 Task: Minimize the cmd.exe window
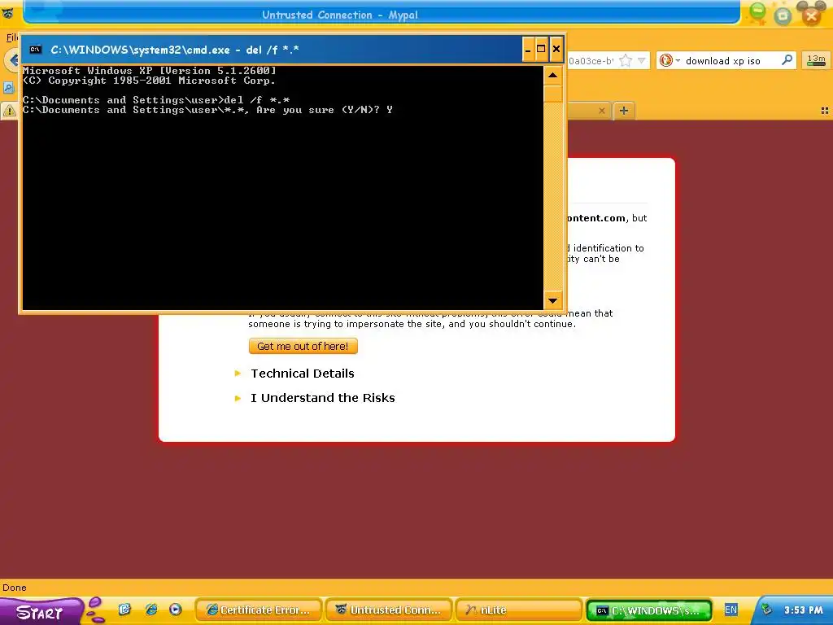[x=527, y=50]
